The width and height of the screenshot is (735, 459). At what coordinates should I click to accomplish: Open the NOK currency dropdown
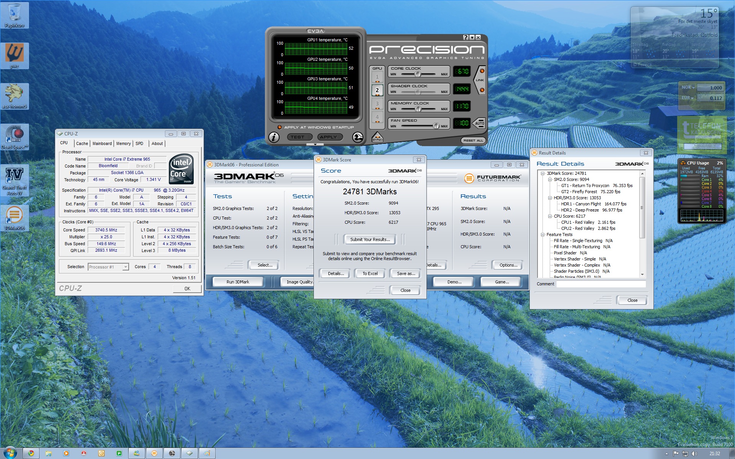(x=688, y=87)
